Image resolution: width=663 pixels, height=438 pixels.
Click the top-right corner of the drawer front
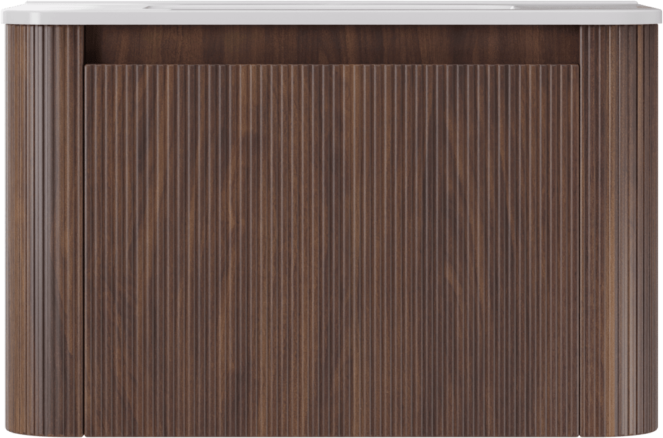[x=576, y=67]
